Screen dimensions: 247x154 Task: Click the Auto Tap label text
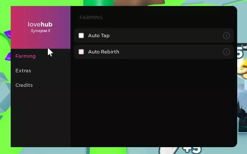click(x=99, y=36)
